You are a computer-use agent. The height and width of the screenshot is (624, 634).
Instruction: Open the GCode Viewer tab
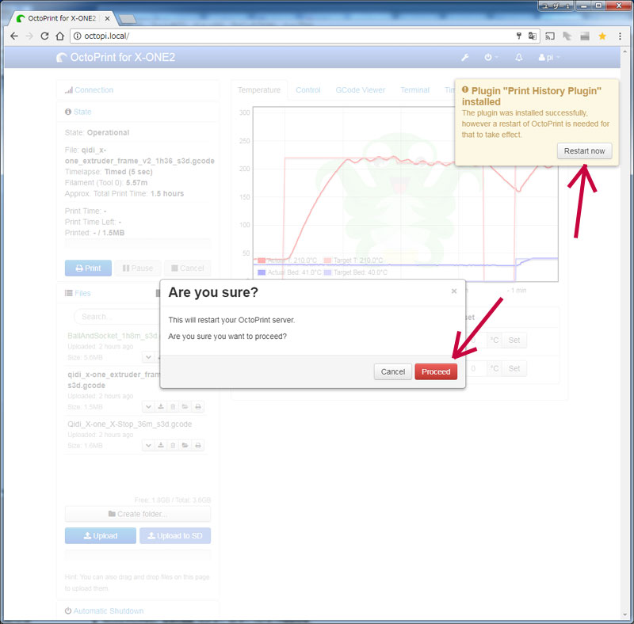pyautogui.click(x=360, y=89)
